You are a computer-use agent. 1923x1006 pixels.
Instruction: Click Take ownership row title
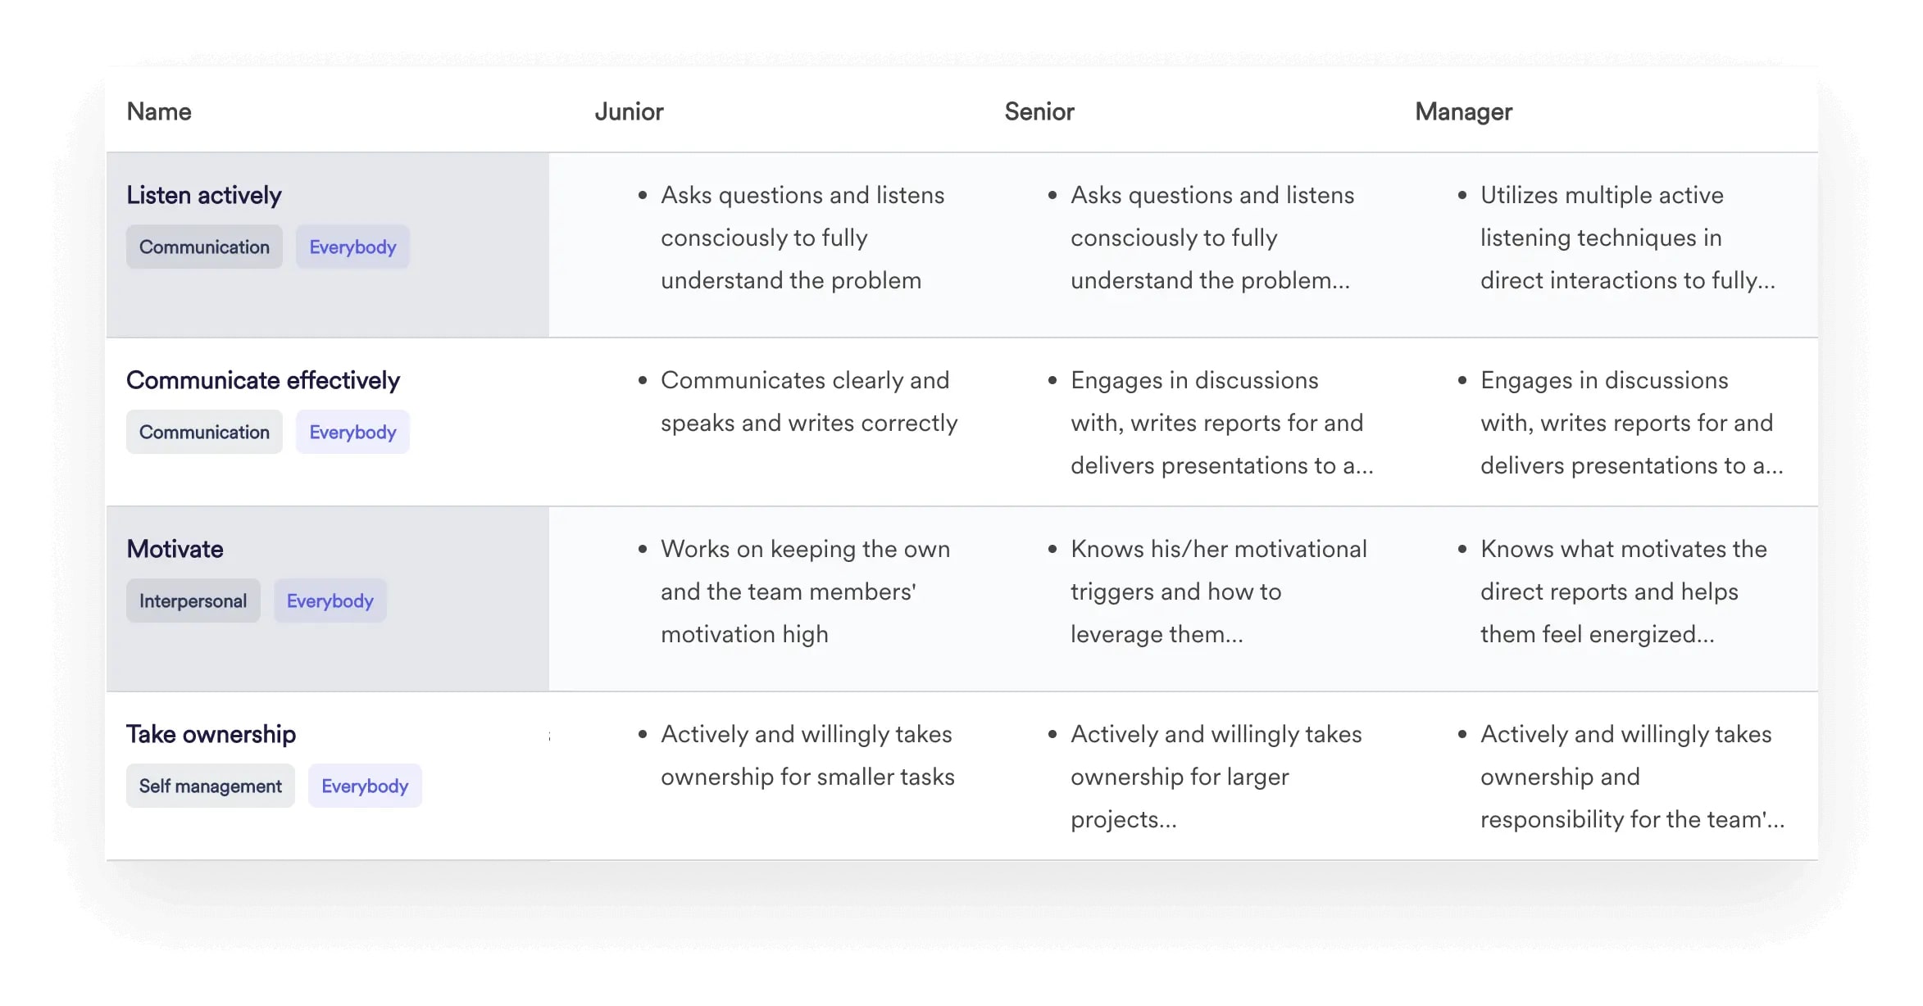pos(211,734)
